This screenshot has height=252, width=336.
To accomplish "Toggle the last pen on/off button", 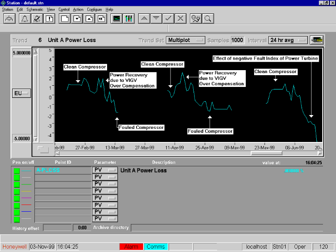I will point(17,219).
